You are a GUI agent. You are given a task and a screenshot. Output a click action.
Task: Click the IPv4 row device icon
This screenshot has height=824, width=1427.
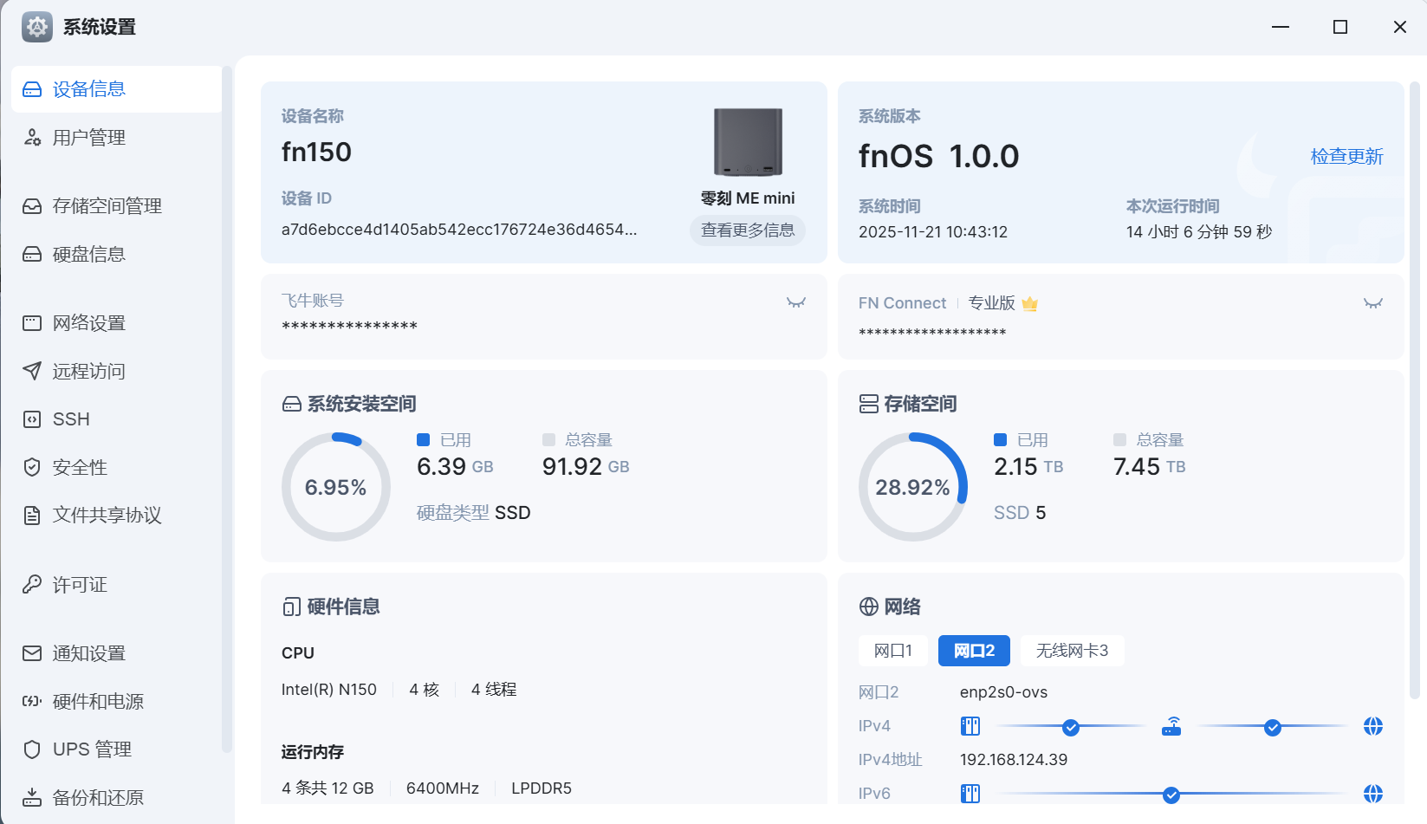pyautogui.click(x=970, y=726)
